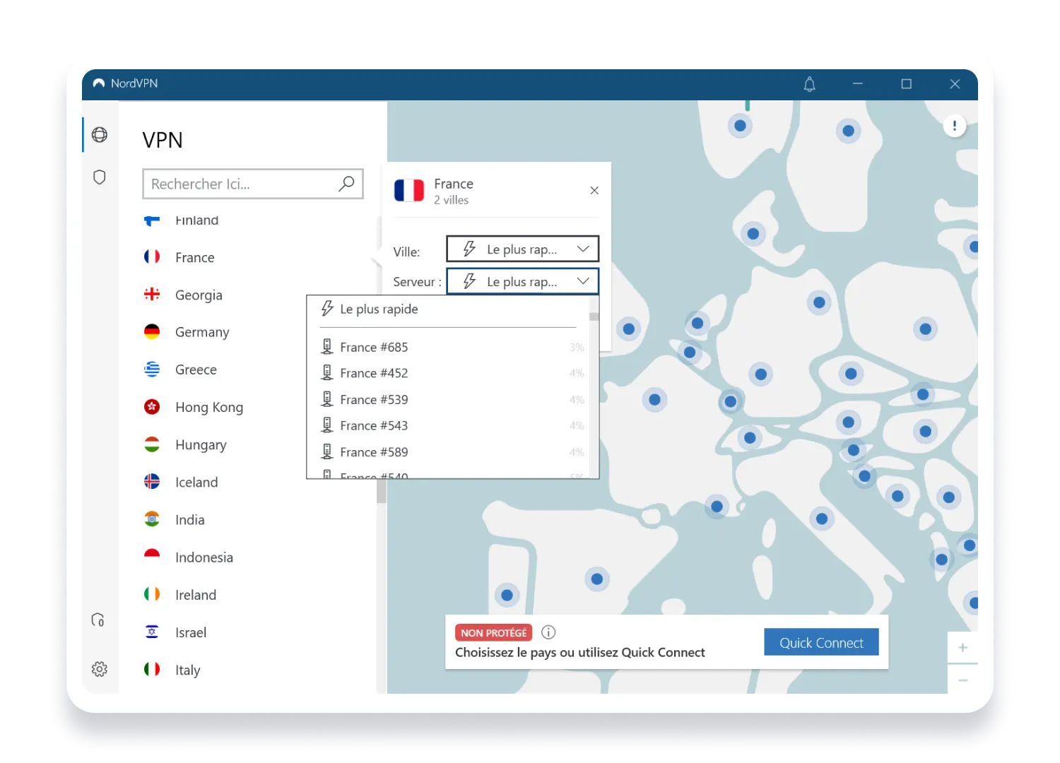
Task: Select the VPN globe icon in the sidebar
Action: [x=99, y=134]
